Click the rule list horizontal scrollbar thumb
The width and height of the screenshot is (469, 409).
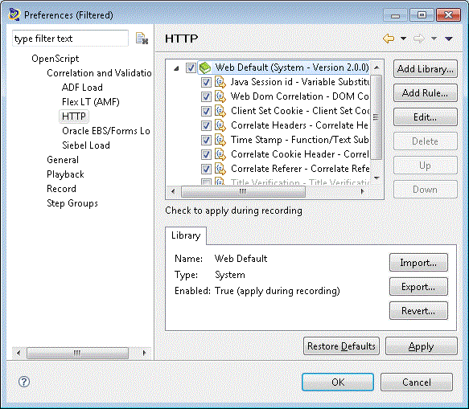click(243, 191)
